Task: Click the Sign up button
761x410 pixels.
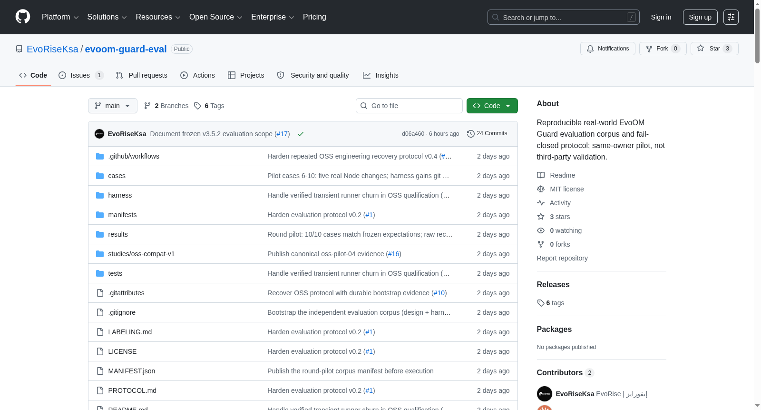Action: click(700, 17)
